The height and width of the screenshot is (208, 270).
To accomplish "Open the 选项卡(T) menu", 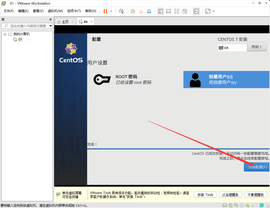I will [74, 11].
